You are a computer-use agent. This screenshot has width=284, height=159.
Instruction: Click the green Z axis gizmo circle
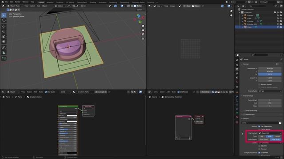[140, 22]
